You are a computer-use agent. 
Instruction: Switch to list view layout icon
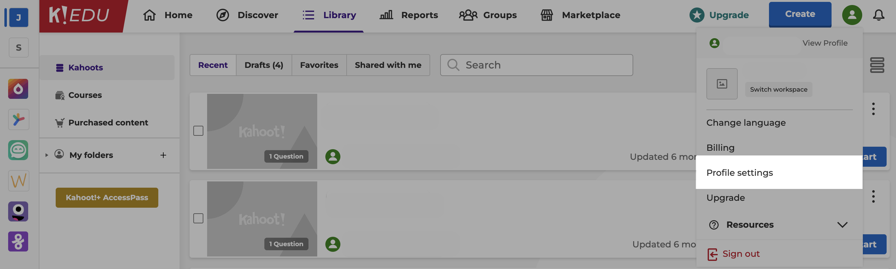pyautogui.click(x=877, y=65)
